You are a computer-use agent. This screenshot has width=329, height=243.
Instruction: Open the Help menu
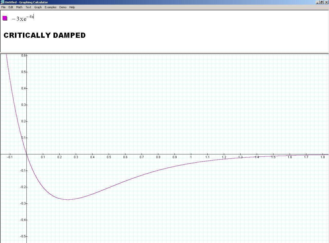(72, 7)
